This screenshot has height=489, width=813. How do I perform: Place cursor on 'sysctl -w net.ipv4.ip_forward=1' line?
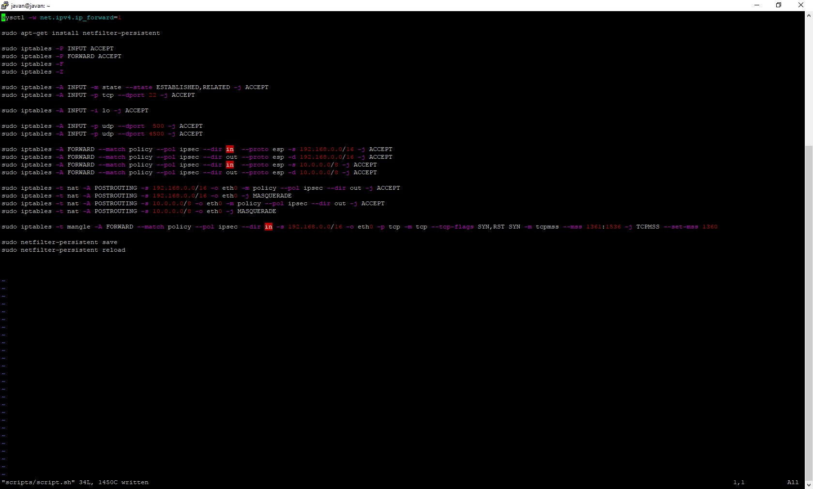[61, 17]
